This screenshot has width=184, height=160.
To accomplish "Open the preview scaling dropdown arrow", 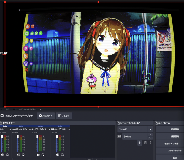I will [40, 109].
